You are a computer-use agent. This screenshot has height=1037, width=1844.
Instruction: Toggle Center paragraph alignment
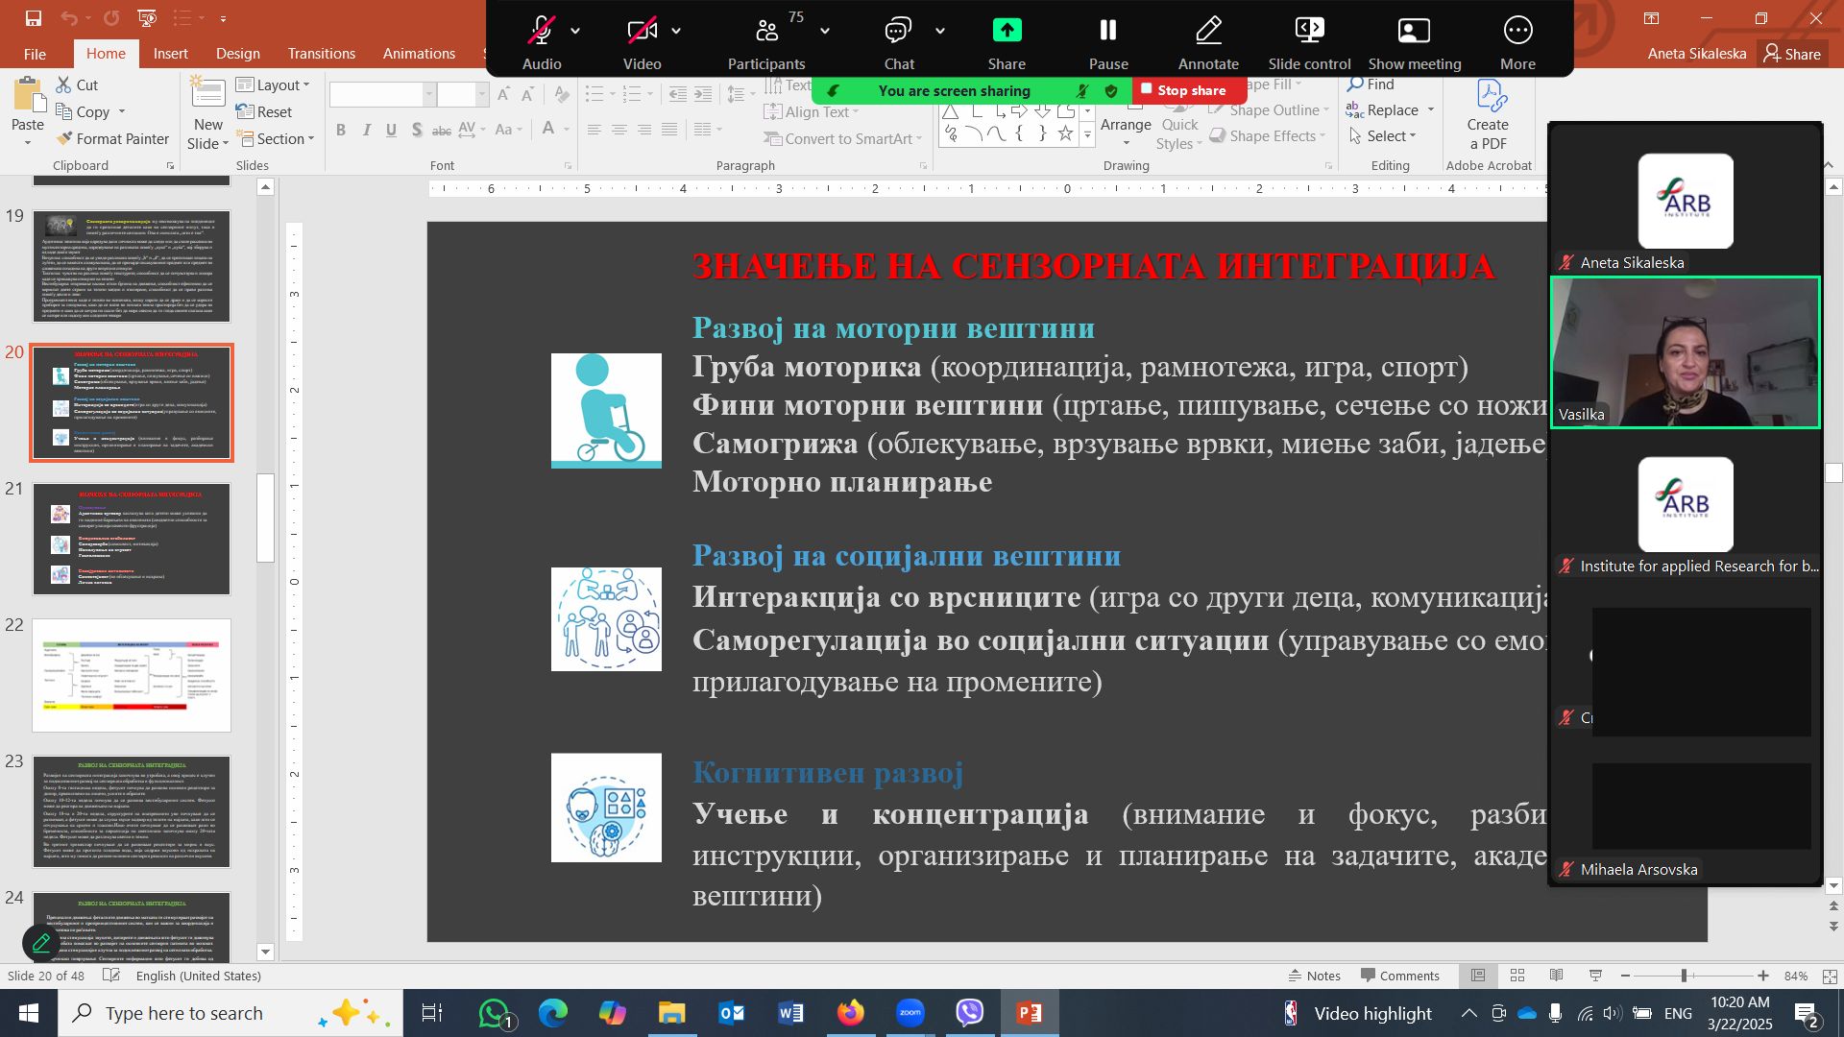[x=619, y=130]
